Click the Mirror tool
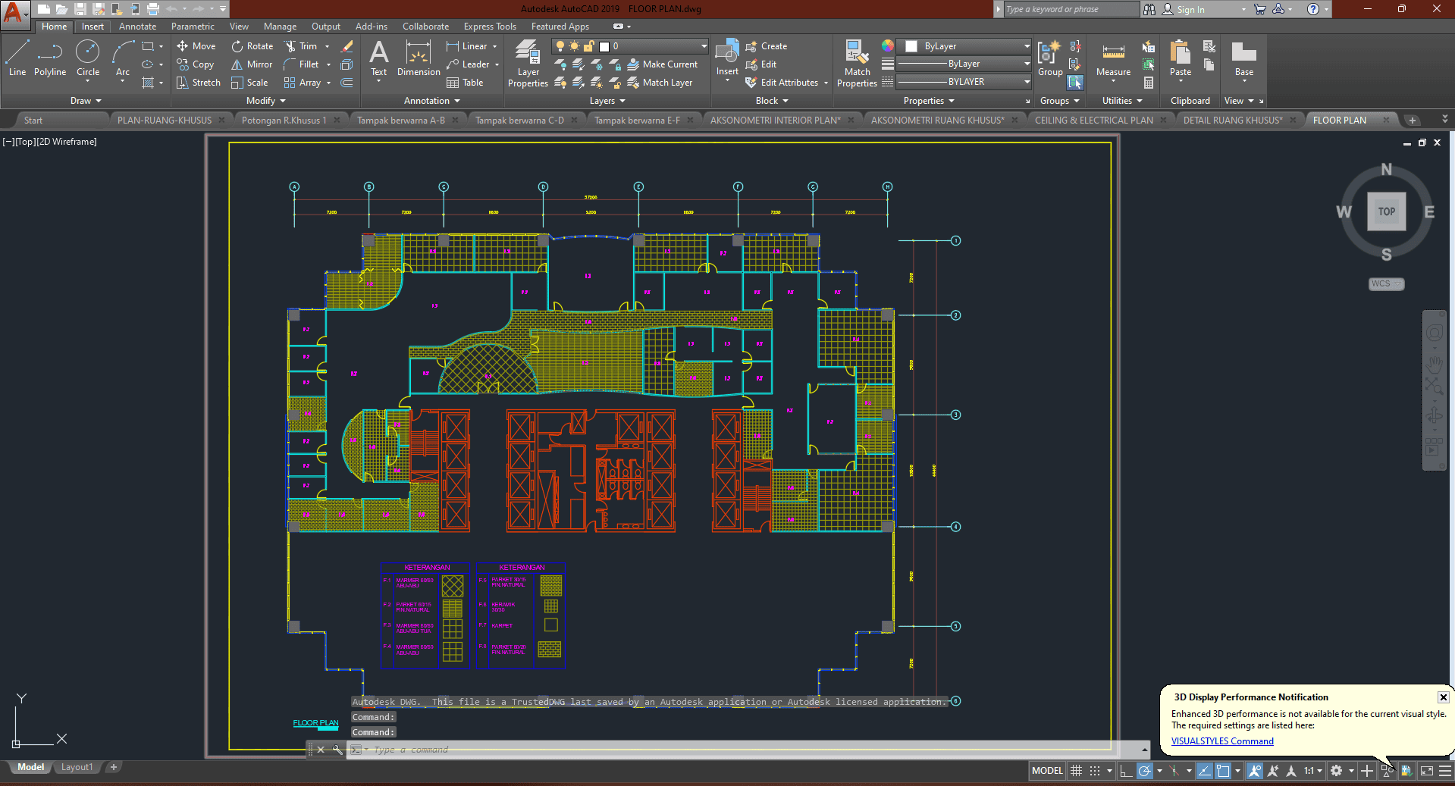Viewport: 1455px width, 786px height. pyautogui.click(x=252, y=64)
